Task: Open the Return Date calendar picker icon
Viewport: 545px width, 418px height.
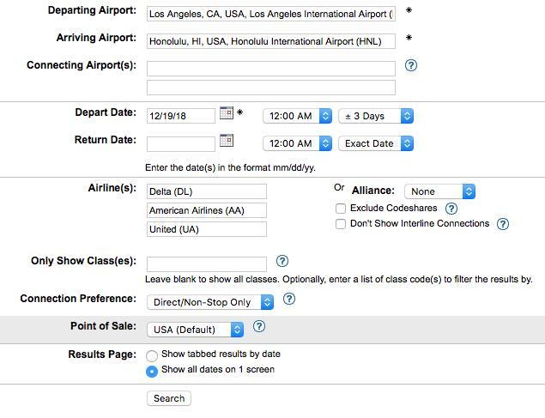Action: point(227,141)
